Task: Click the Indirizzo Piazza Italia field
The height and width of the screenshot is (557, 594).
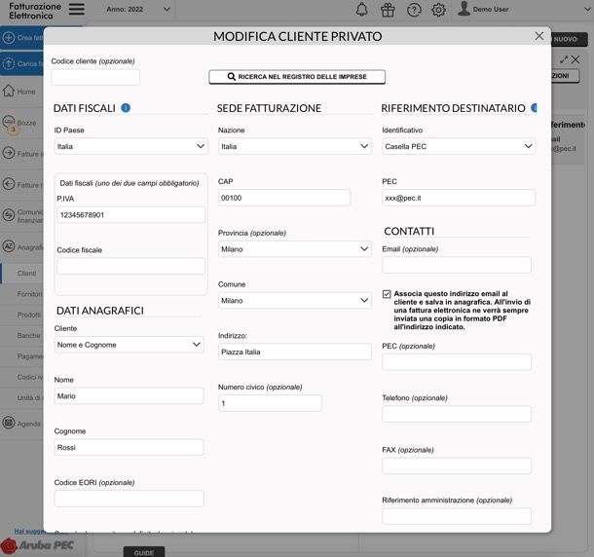Action: click(x=295, y=352)
